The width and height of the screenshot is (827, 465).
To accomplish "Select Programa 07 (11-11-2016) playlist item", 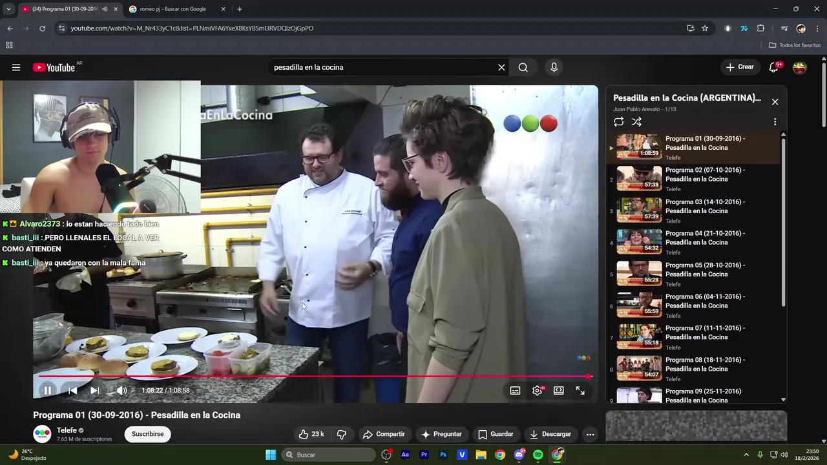I will [693, 337].
